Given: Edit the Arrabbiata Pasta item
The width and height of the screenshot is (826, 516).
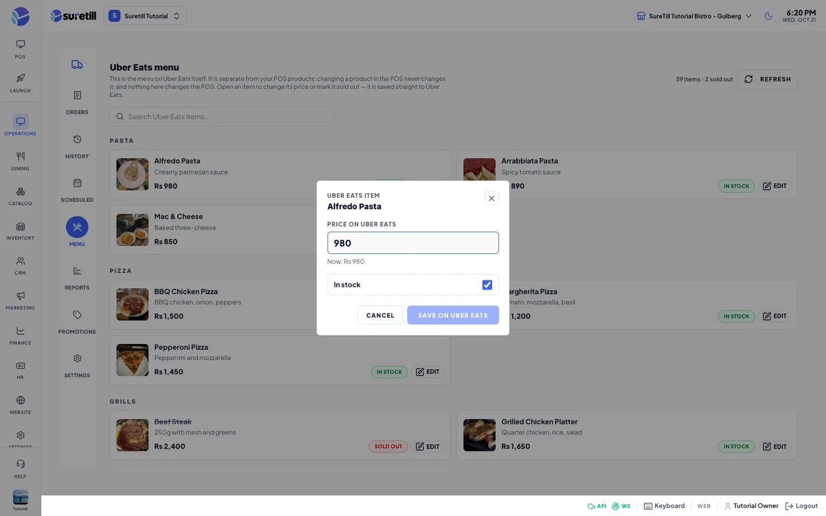Looking at the screenshot, I should point(774,186).
